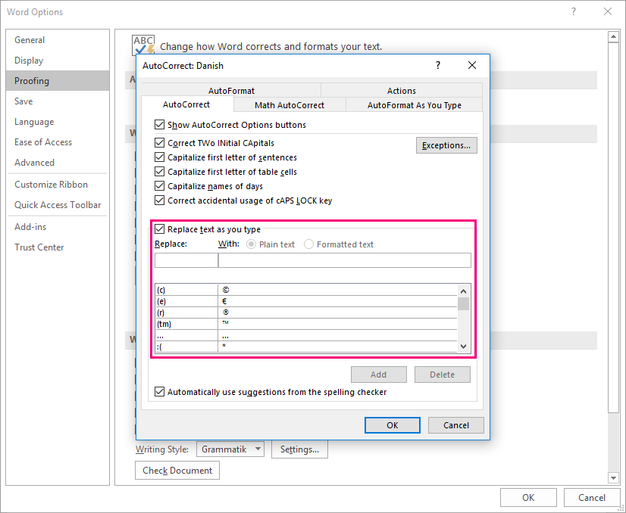Switch to the Actions tab

tap(401, 91)
